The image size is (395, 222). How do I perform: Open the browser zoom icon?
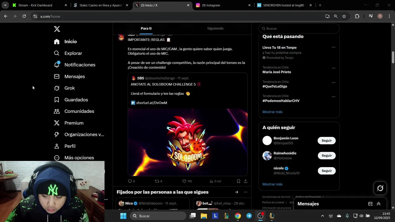336,16
